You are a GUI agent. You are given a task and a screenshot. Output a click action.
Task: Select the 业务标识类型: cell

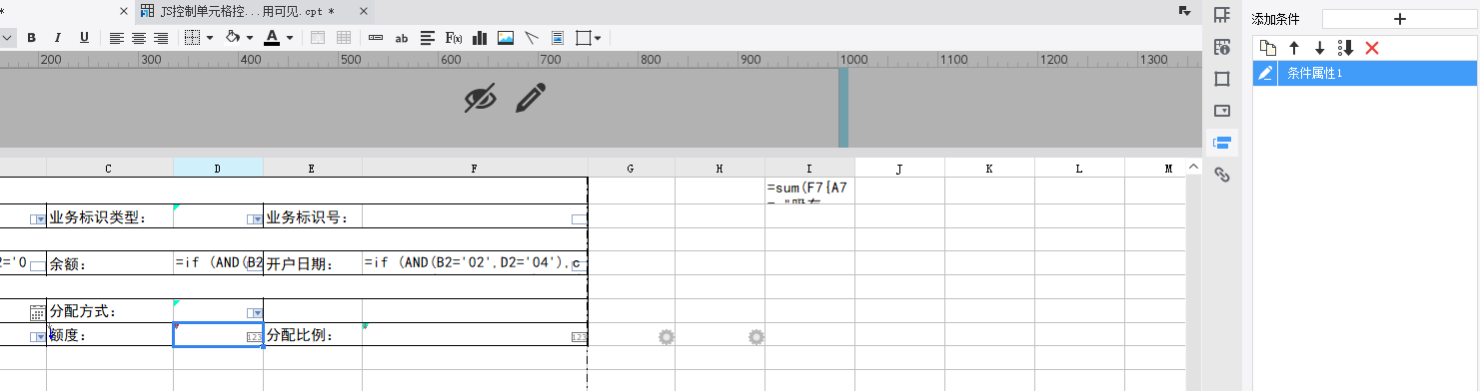(109, 216)
